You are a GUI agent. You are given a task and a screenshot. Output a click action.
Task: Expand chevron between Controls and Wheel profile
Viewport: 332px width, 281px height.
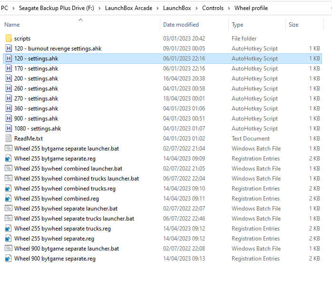[229, 8]
